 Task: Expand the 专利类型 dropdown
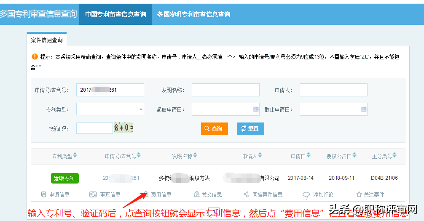[x=140, y=109]
